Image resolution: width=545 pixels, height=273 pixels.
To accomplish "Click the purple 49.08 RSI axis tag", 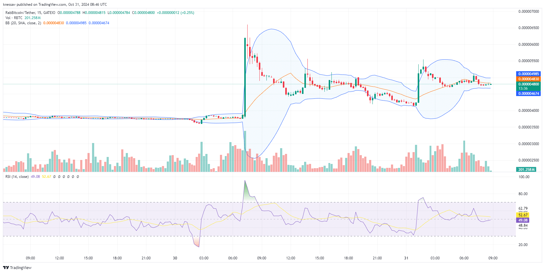I will [523, 220].
